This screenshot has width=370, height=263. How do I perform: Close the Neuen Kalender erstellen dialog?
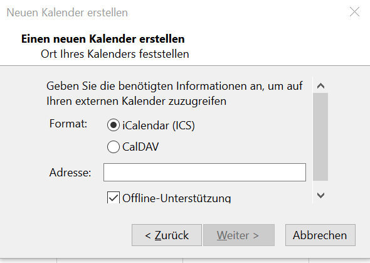click(x=354, y=12)
